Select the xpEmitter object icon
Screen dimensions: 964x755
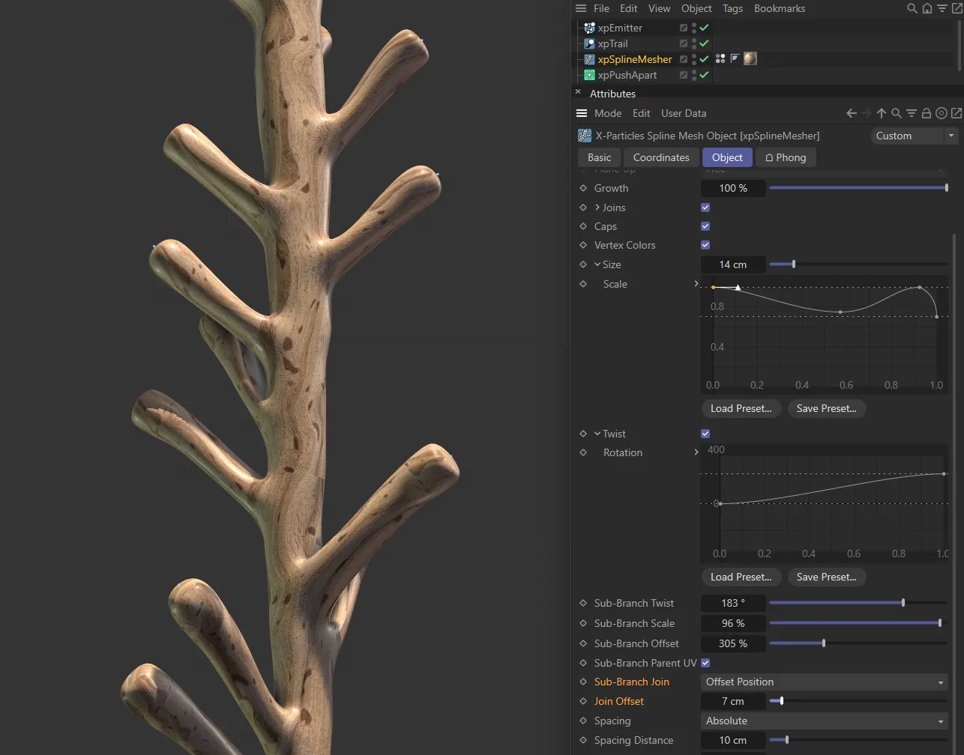588,28
